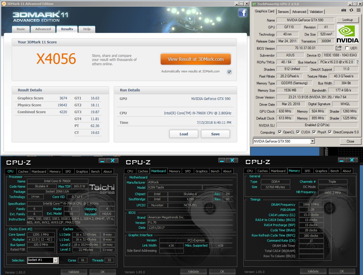The height and width of the screenshot is (275, 363).
Task: Open the GPU-Z Validation tab
Action: pos(316,12)
